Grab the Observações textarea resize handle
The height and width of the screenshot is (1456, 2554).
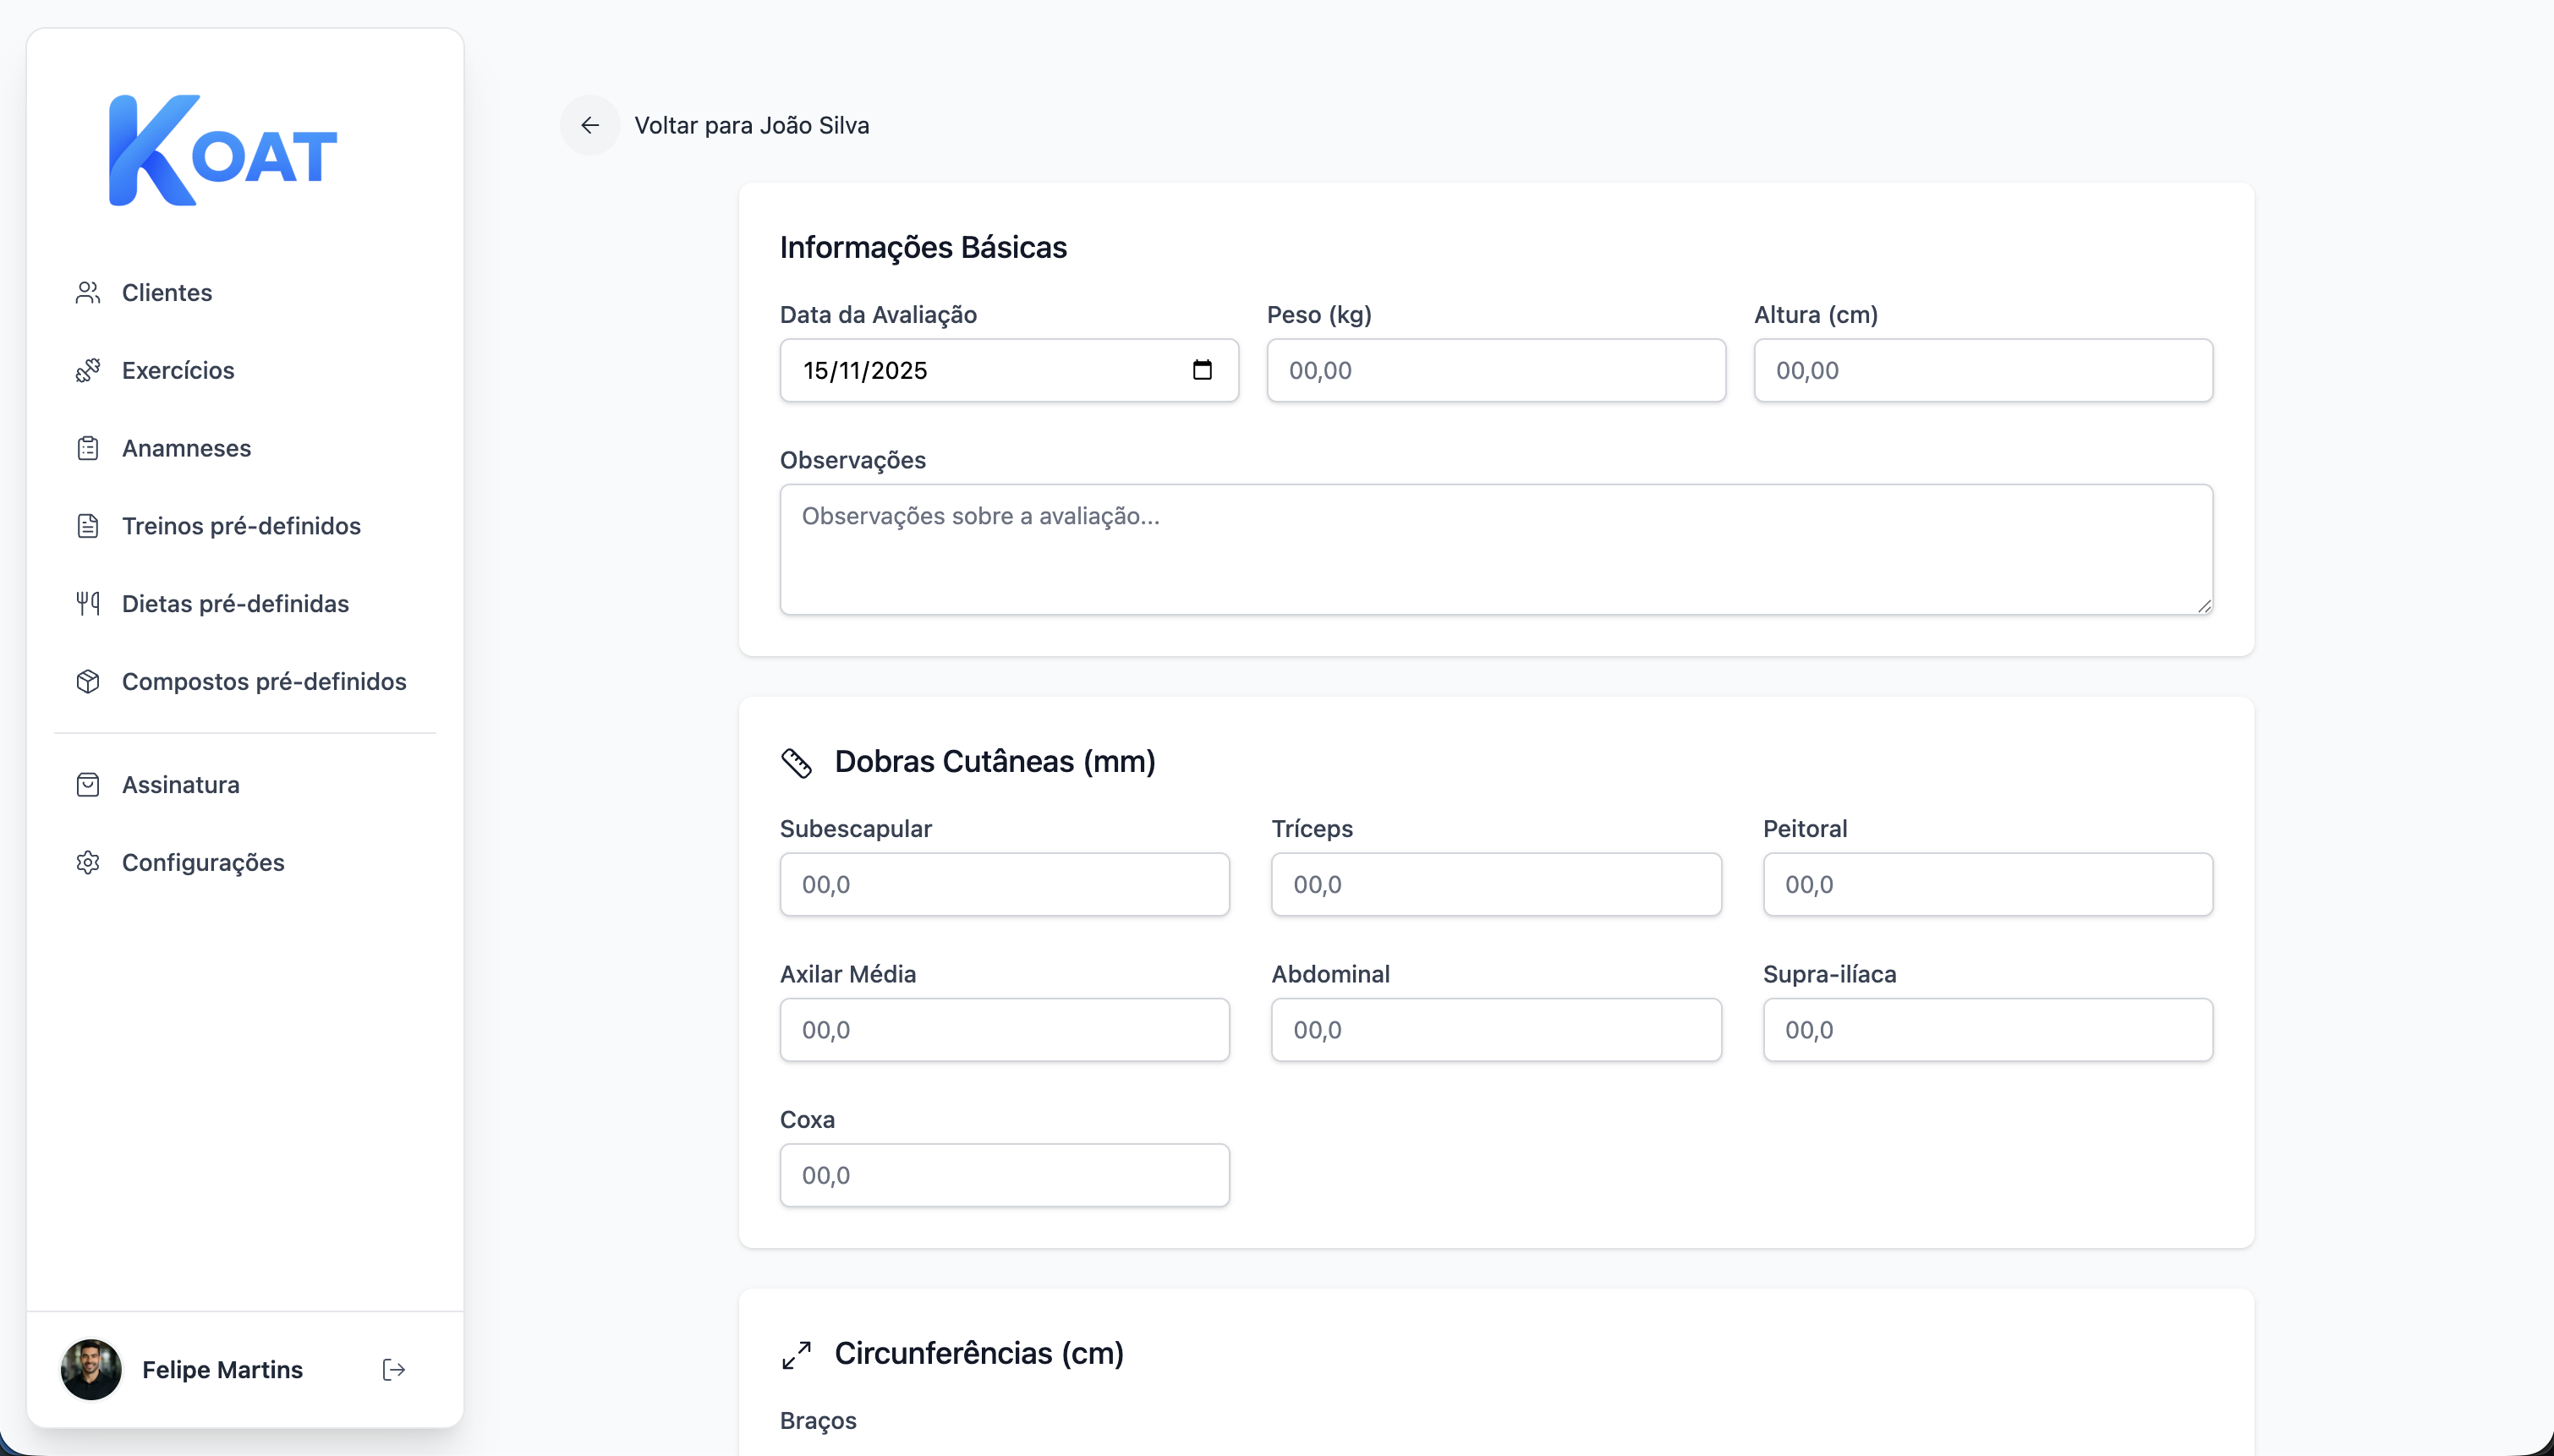pyautogui.click(x=2204, y=606)
